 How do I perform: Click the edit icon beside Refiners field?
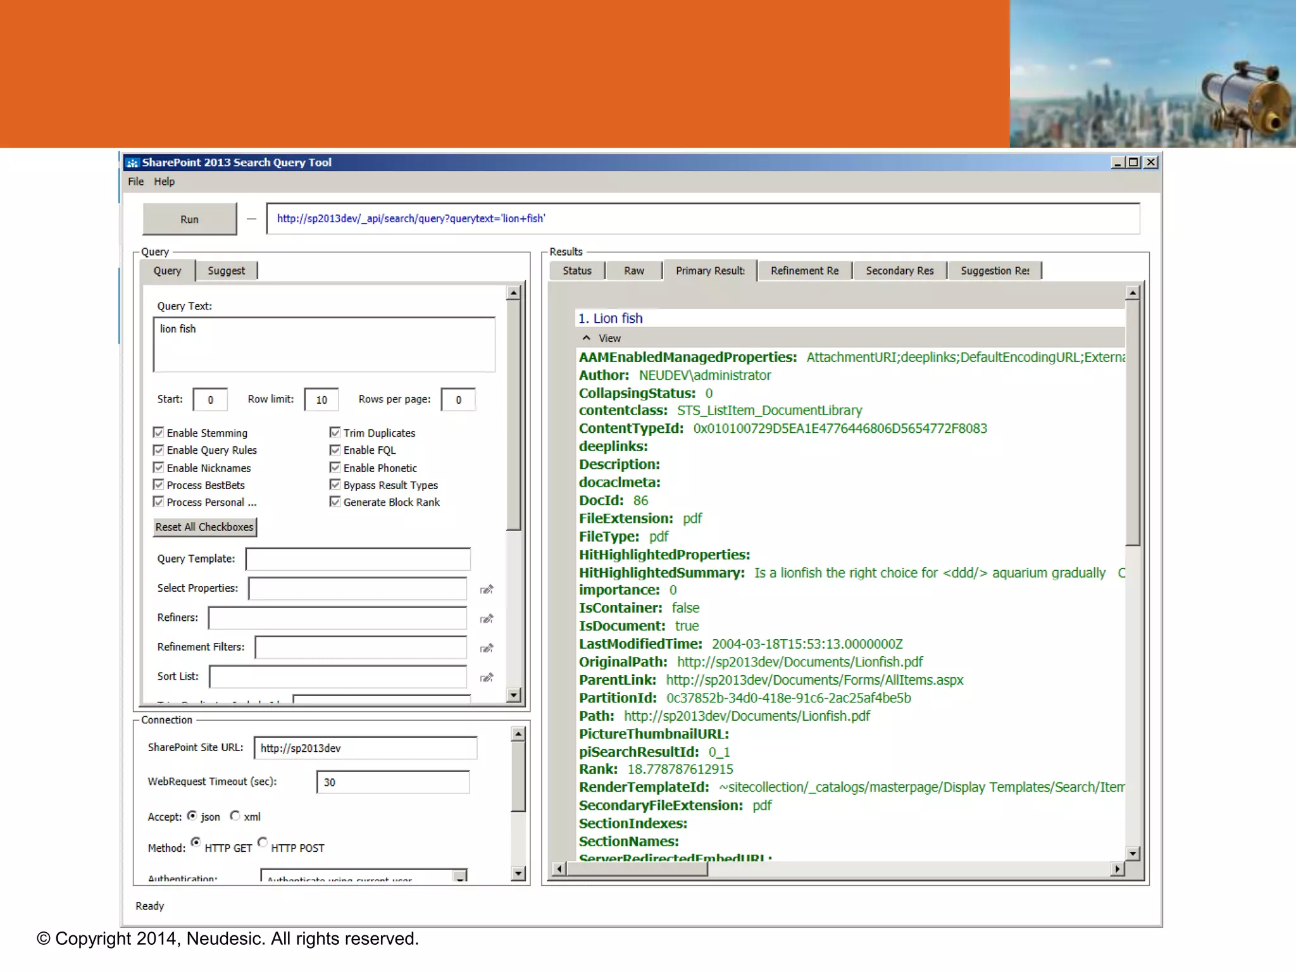pos(486,618)
